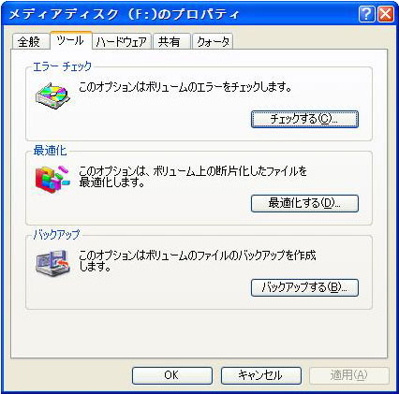Show the クォータ tab
This screenshot has height=394, width=399.
coord(213,42)
